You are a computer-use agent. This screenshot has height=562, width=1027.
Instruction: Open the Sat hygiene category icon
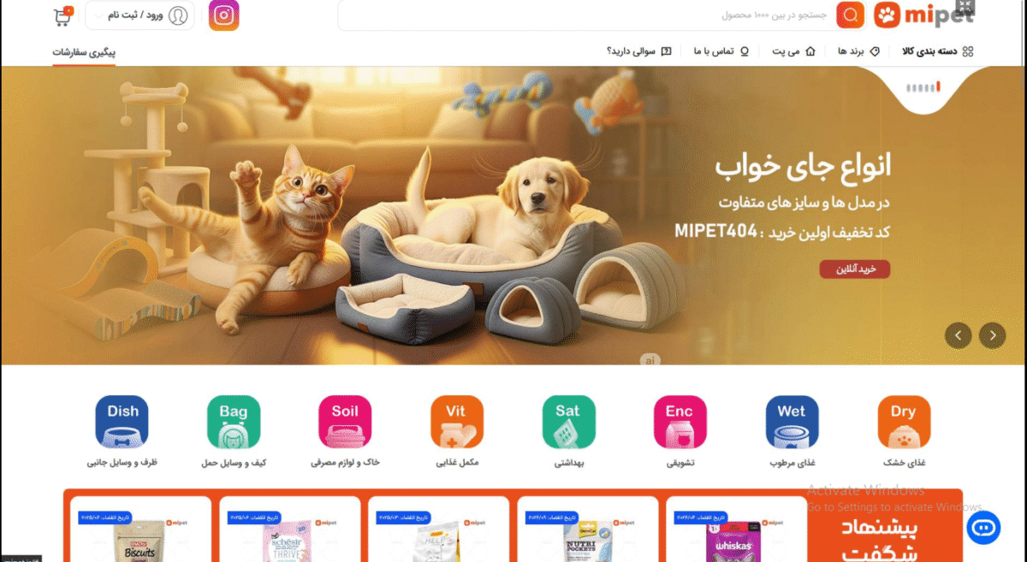568,422
